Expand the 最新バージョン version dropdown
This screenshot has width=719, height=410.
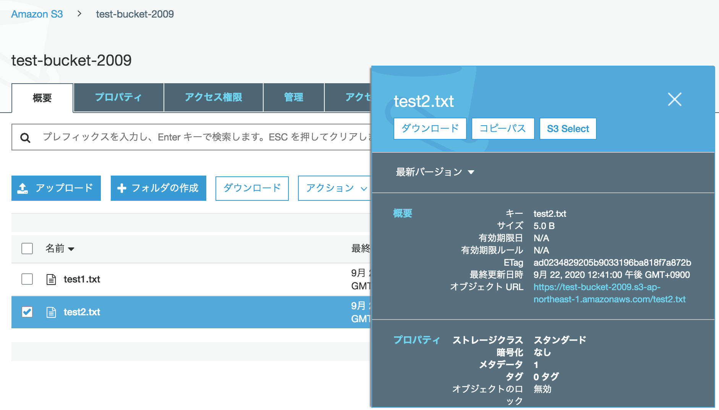click(435, 172)
